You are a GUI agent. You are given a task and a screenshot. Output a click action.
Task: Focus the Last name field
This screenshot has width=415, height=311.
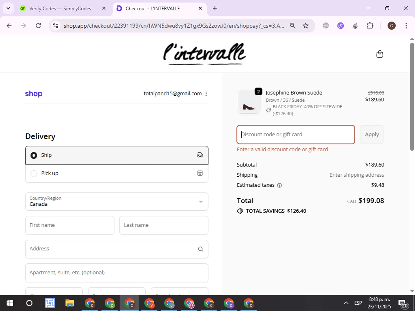[164, 225]
